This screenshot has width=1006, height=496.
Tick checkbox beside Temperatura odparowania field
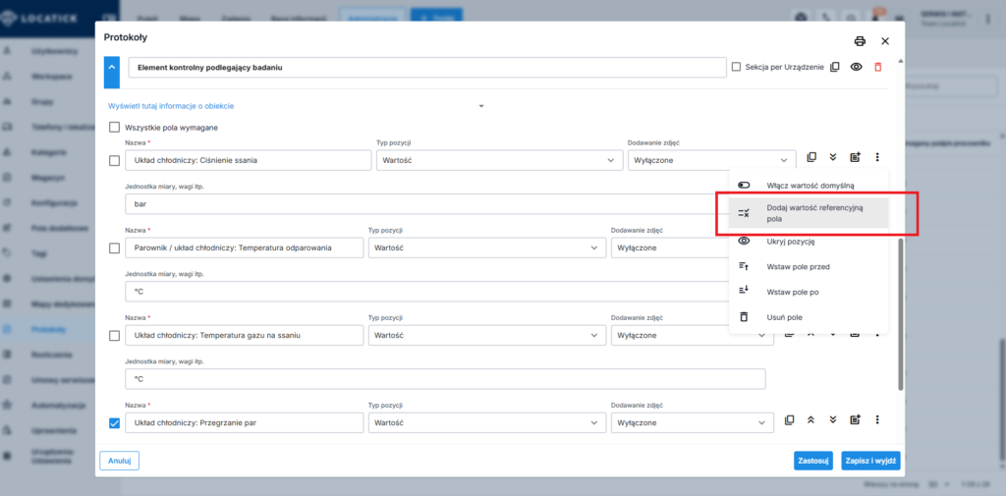[x=114, y=248]
